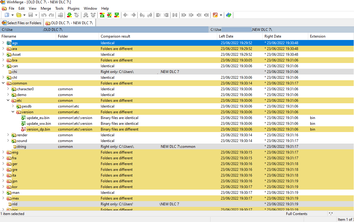Expand the pesdb folder node
This screenshot has width=354, height=222.
coord(13,106)
